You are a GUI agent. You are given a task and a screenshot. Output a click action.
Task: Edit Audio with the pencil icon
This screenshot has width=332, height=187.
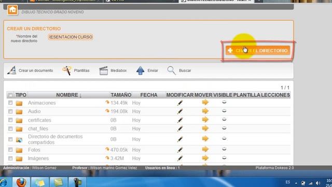180,112
